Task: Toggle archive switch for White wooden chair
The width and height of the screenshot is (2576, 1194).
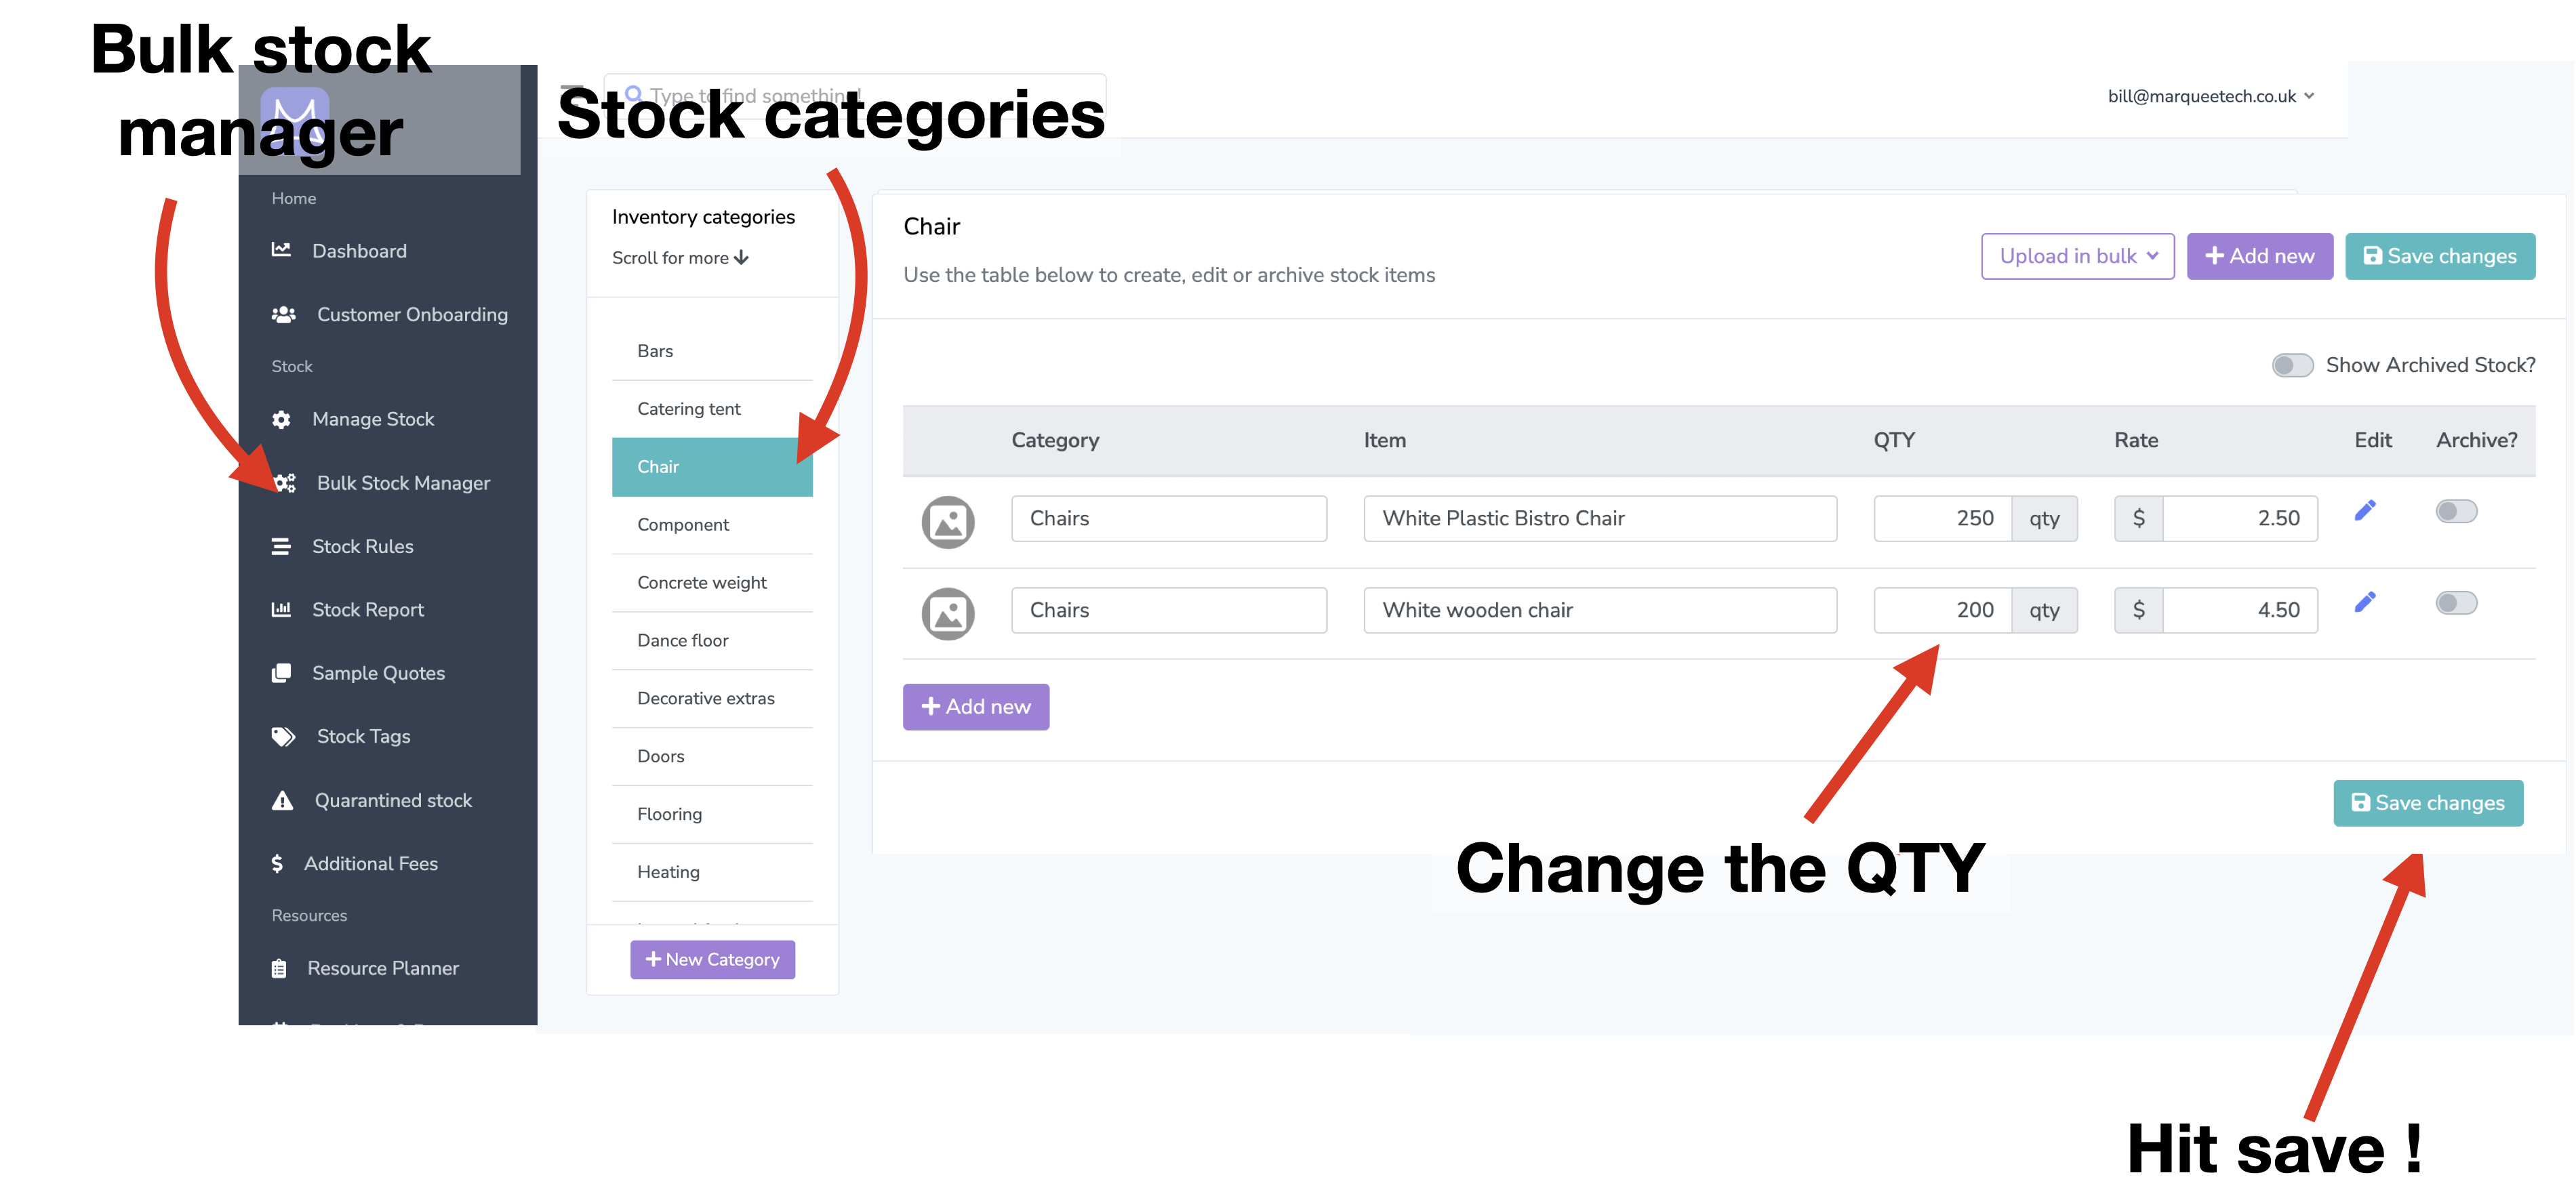Action: 2456,602
